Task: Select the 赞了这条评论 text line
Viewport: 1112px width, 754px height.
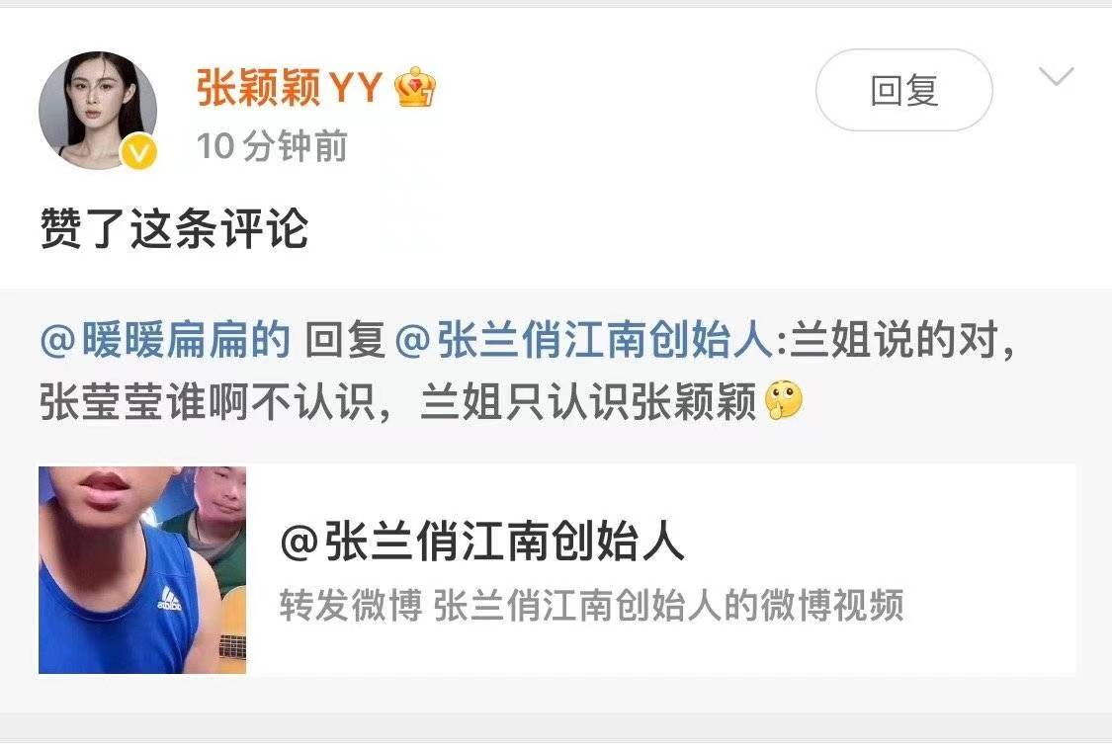Action: (174, 228)
